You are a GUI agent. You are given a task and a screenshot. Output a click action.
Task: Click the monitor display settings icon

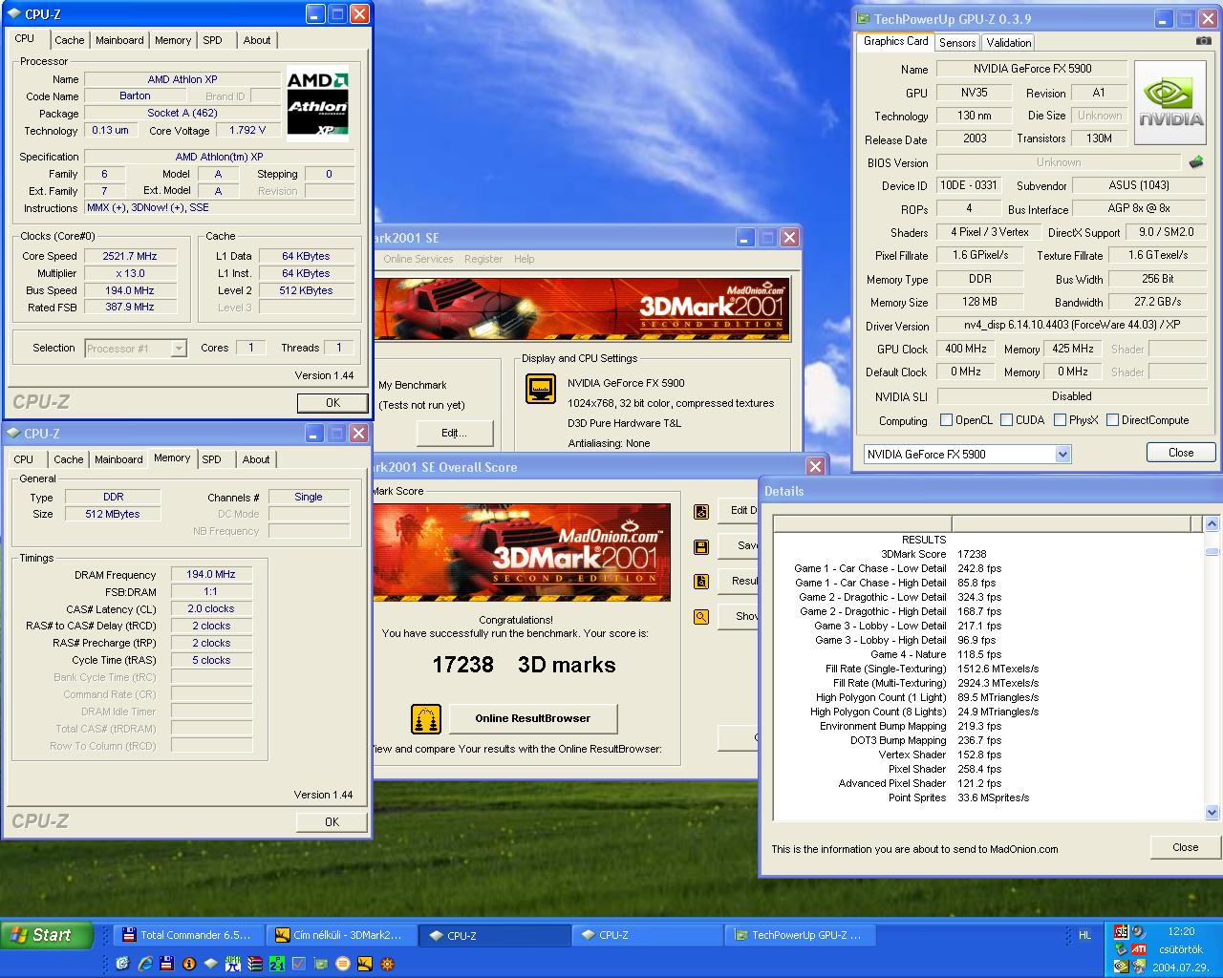[541, 389]
